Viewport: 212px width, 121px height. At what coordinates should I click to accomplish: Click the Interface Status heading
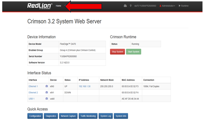(x=39, y=73)
